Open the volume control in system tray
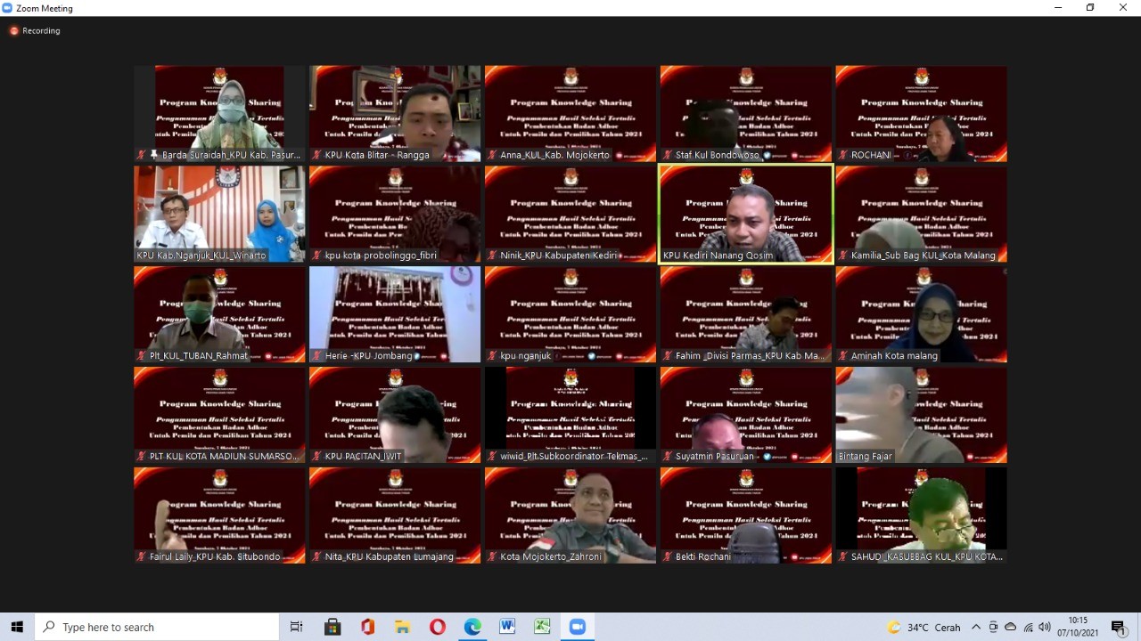 pos(1045,627)
